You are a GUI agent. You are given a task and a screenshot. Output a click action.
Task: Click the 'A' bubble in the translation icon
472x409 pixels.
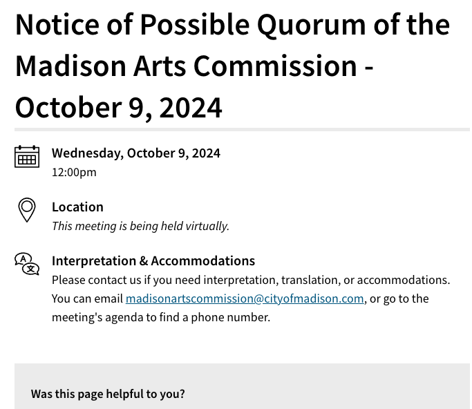23,259
